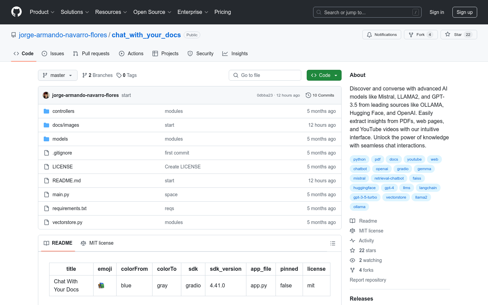Screen dimensions: 488x305
Task: Expand the Solutions menu
Action: [75, 12]
